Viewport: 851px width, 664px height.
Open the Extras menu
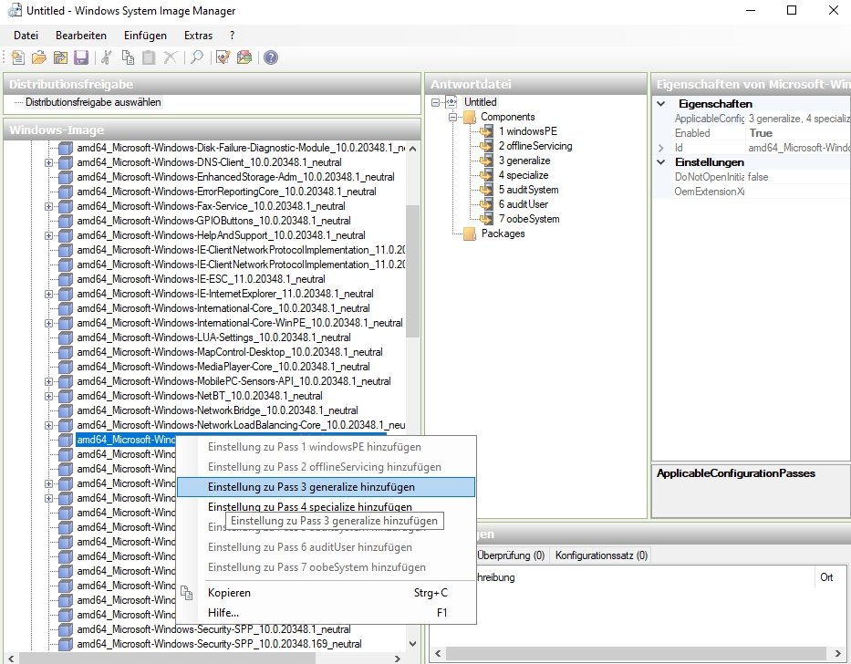point(199,35)
